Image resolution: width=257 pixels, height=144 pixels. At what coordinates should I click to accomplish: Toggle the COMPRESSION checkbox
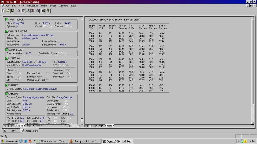pos(6,50)
